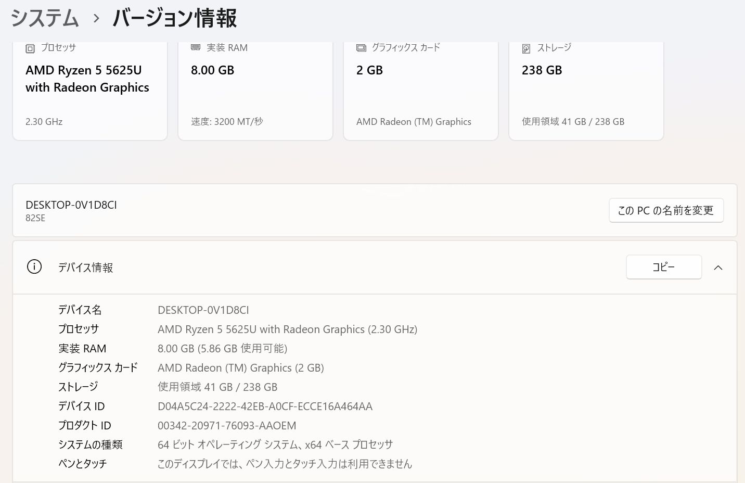Screen dimensions: 745x483
Task: Collapse the デバイス情報 section chevron
Action: click(x=718, y=268)
